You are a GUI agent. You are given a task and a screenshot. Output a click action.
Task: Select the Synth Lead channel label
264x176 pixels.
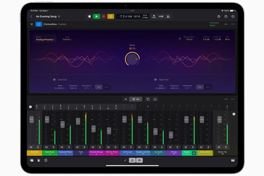click(x=127, y=153)
